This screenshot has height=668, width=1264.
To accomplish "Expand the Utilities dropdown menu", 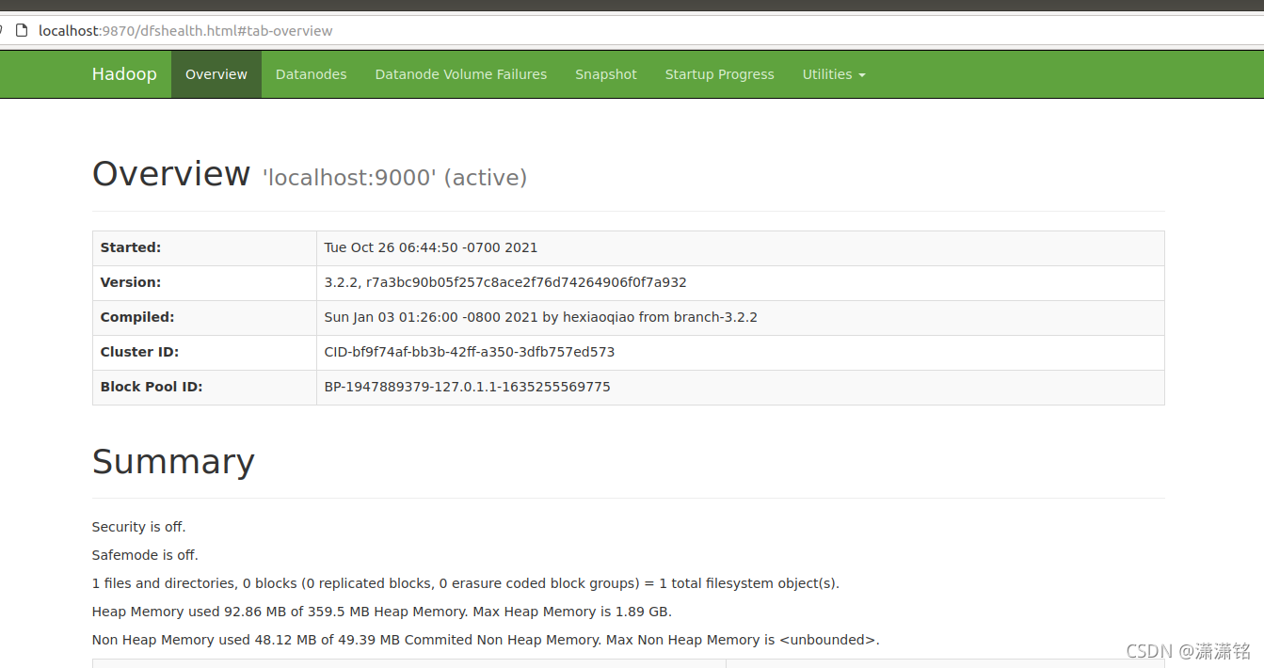I will [x=834, y=74].
